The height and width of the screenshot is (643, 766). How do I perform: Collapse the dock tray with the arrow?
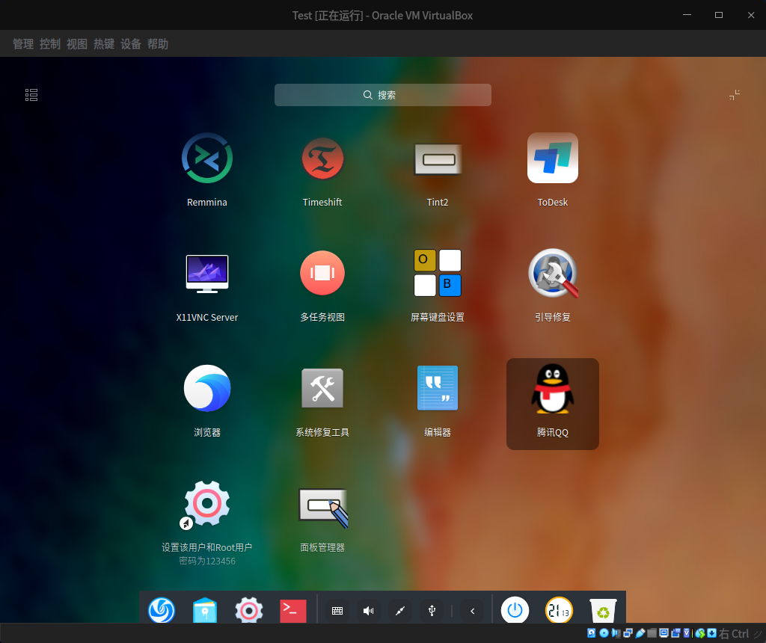tap(472, 611)
